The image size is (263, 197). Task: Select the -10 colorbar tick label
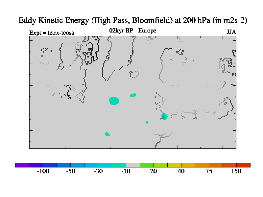point(126,171)
